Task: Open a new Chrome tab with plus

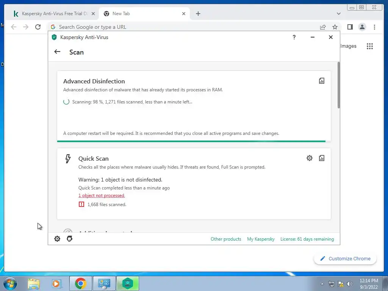Action: (x=198, y=14)
